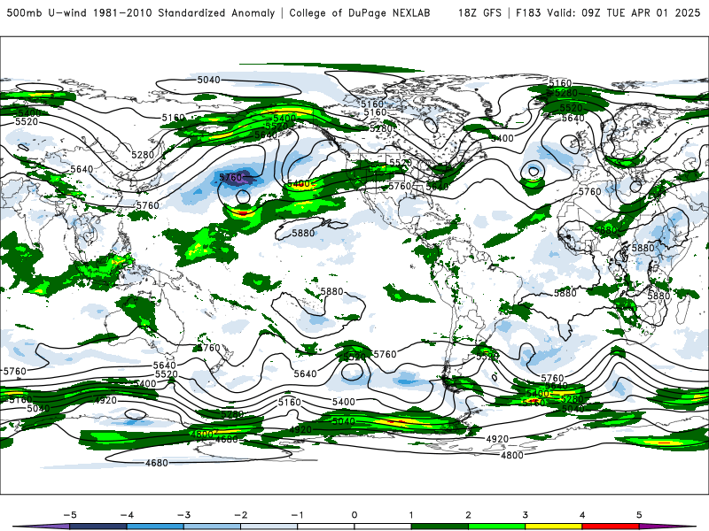Select the red 4 to 5 legend color

[x=611, y=527]
